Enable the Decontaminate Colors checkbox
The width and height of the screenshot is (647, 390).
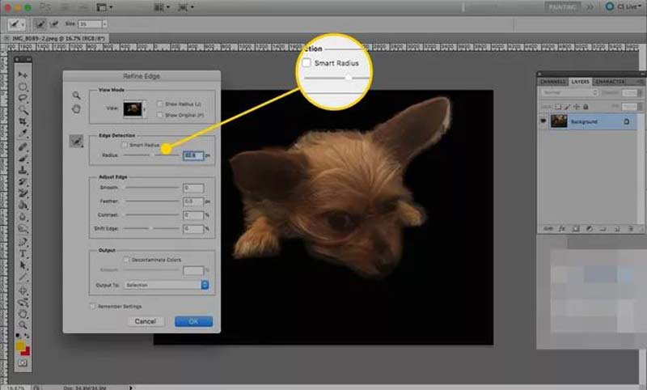[127, 260]
